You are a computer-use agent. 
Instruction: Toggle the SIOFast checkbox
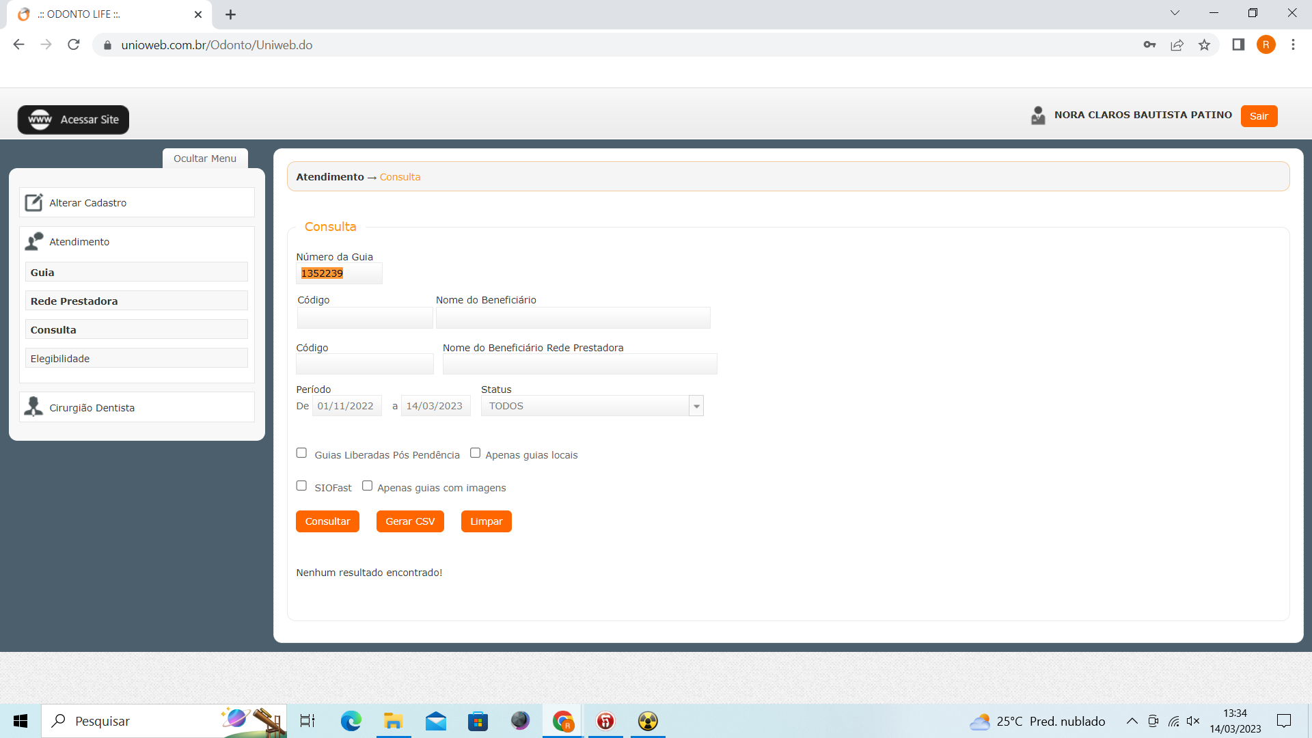click(x=301, y=486)
